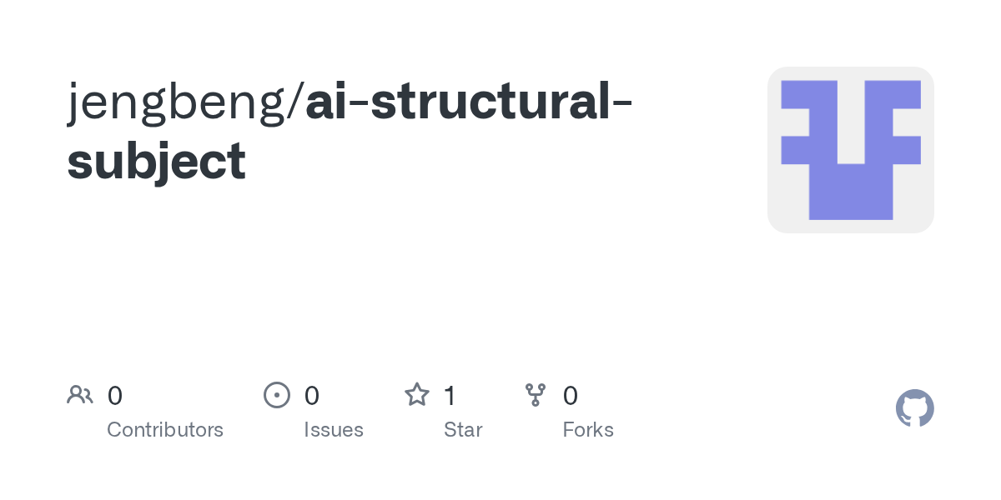
Task: Select the Star label
Action: coord(463,430)
